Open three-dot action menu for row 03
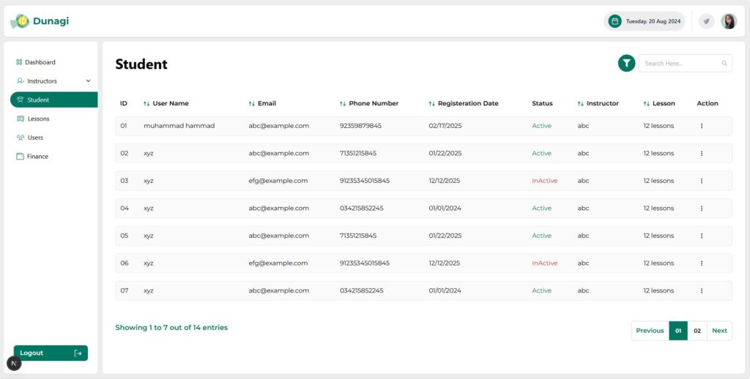Viewport: 750px width, 379px height. (x=701, y=181)
